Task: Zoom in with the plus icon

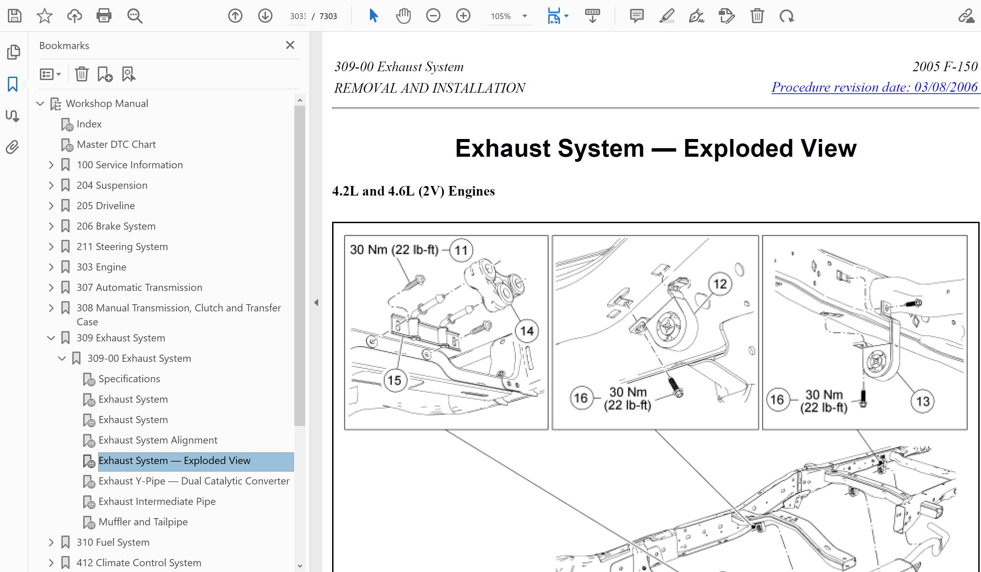Action: click(x=463, y=16)
